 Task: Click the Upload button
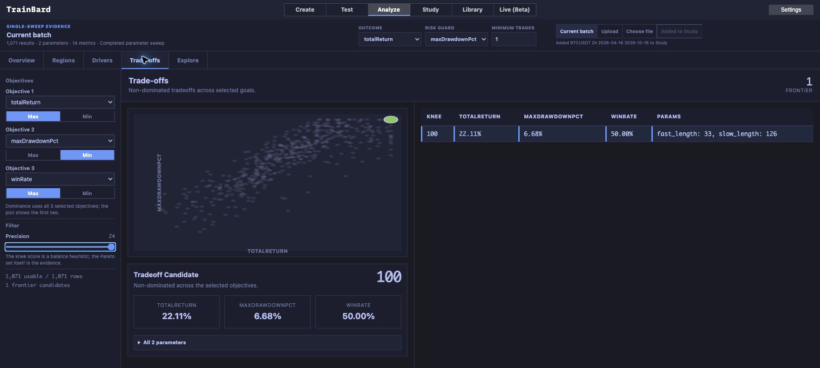pyautogui.click(x=610, y=31)
